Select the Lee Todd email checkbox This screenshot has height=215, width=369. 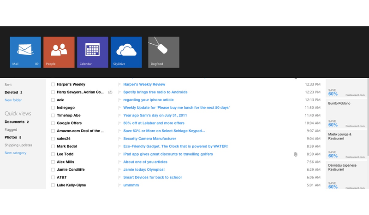[53, 154]
